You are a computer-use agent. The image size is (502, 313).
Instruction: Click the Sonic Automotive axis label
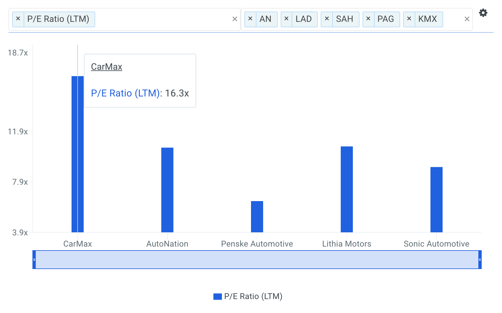click(437, 244)
